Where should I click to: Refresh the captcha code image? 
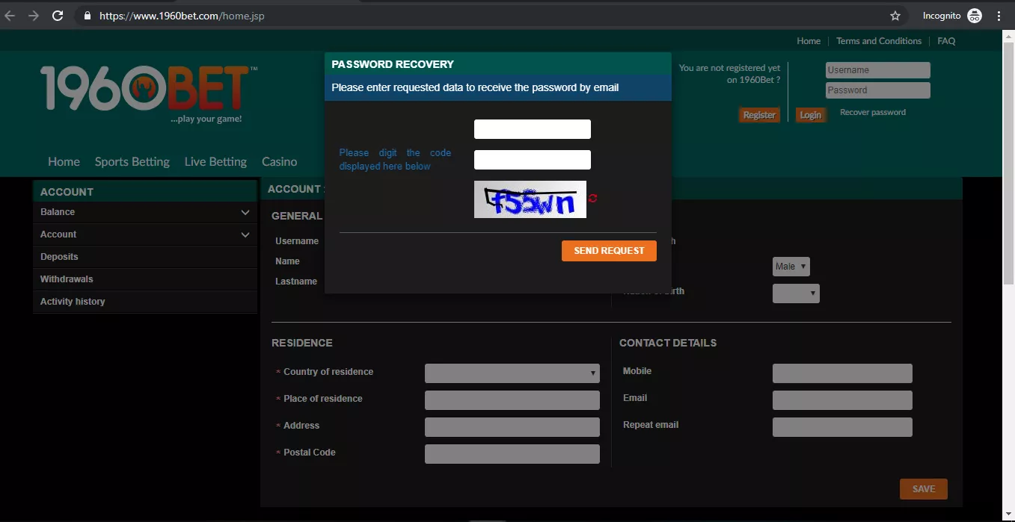click(x=592, y=198)
